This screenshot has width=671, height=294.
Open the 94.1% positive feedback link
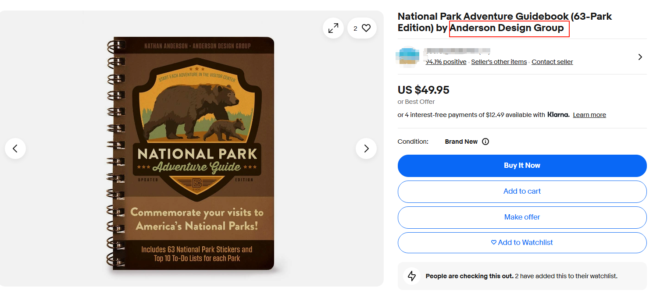pos(446,62)
